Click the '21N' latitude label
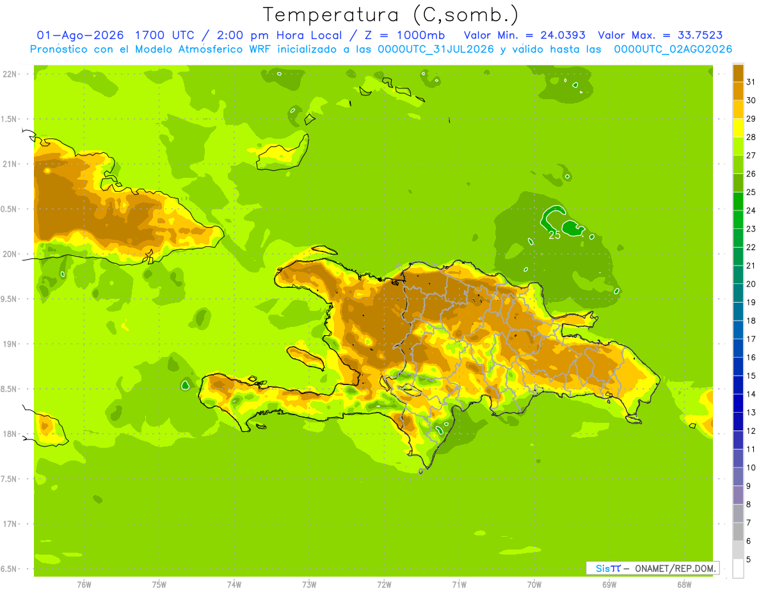 point(10,164)
